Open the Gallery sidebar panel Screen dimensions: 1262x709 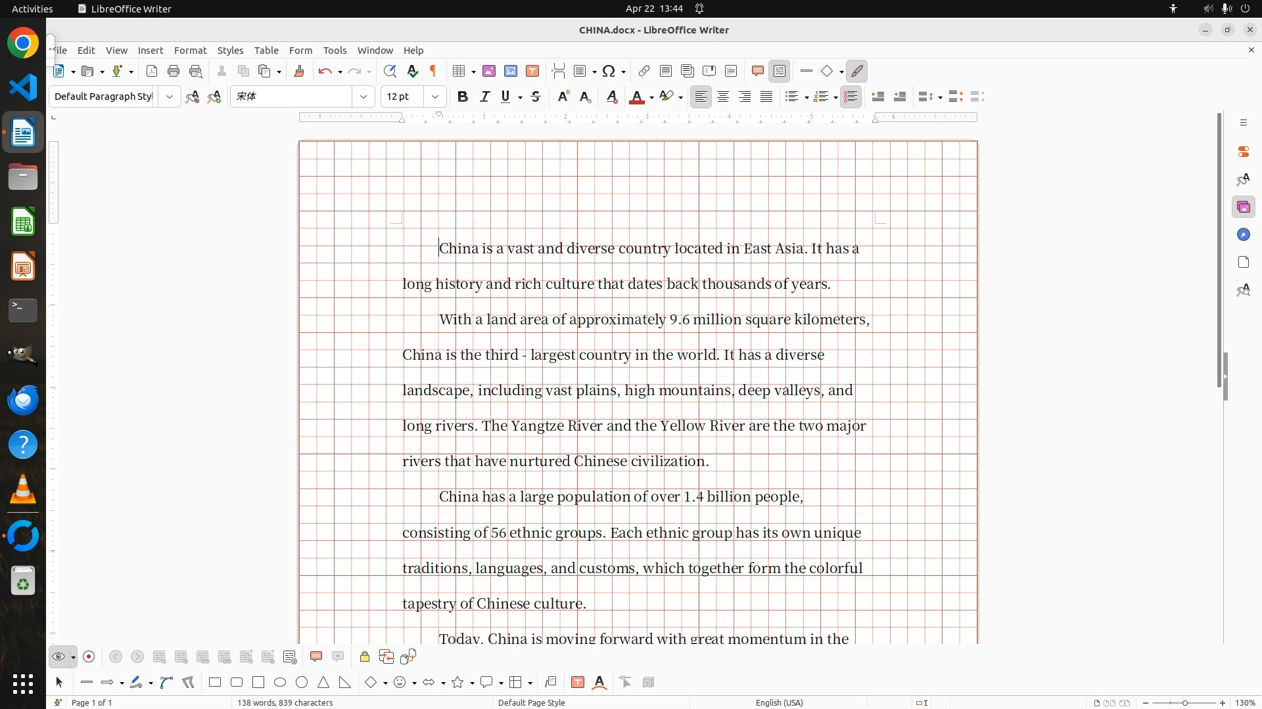(1243, 207)
